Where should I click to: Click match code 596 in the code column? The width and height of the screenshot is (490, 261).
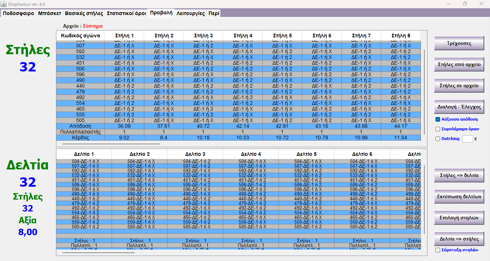click(80, 74)
